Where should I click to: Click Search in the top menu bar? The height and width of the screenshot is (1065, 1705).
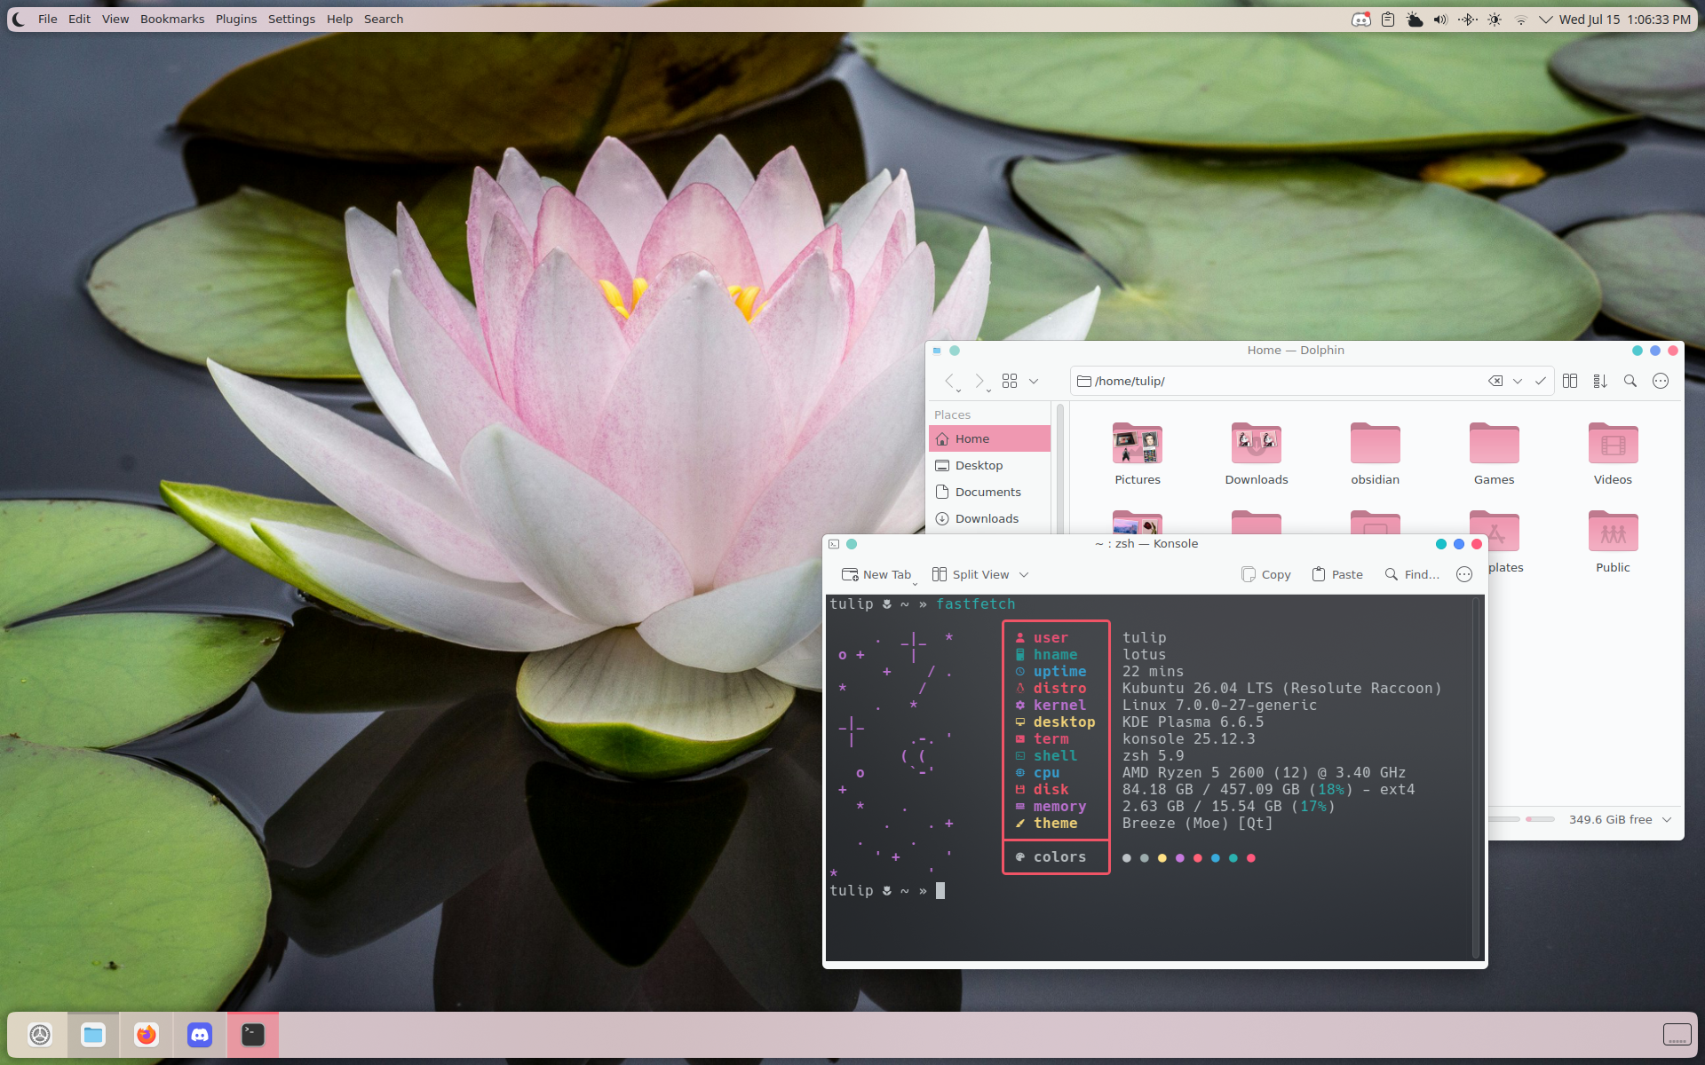[x=384, y=19]
